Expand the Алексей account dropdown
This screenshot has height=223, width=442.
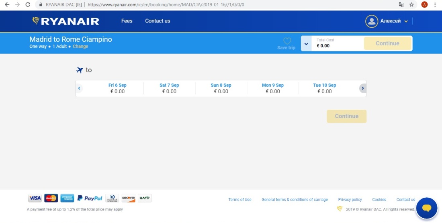point(406,21)
